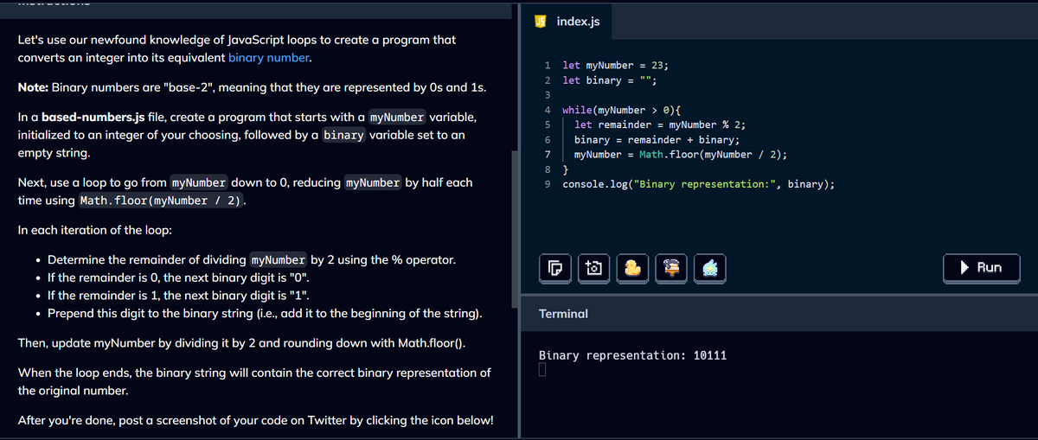Run the code with the Run button
Viewport: 1038px width, 440px height.
click(x=981, y=268)
